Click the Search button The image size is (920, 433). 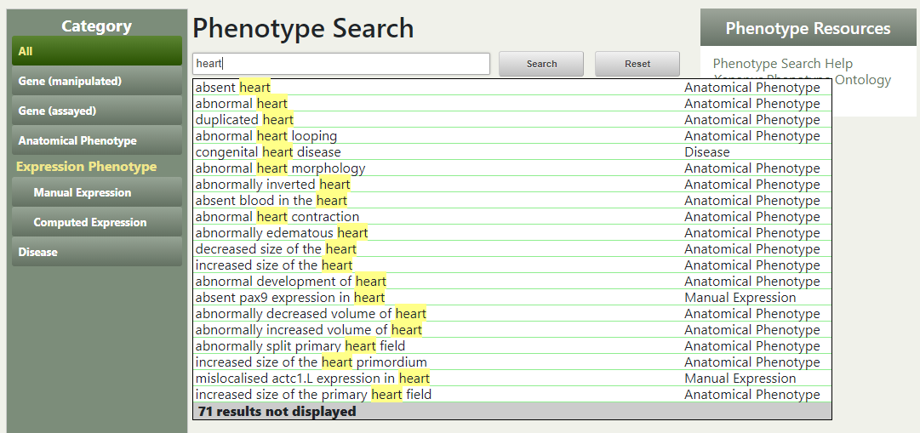pos(541,64)
